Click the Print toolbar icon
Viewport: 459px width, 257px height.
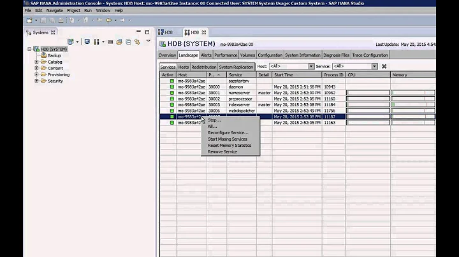pyautogui.click(x=61, y=20)
